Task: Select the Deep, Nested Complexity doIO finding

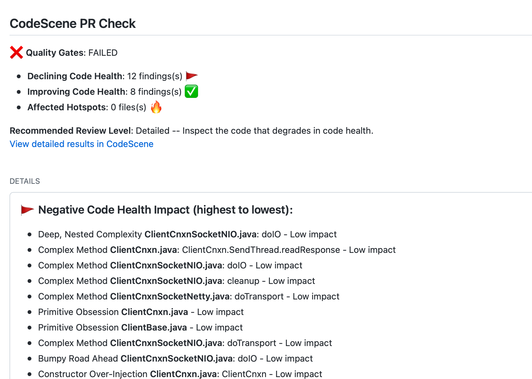Action: click(x=187, y=234)
